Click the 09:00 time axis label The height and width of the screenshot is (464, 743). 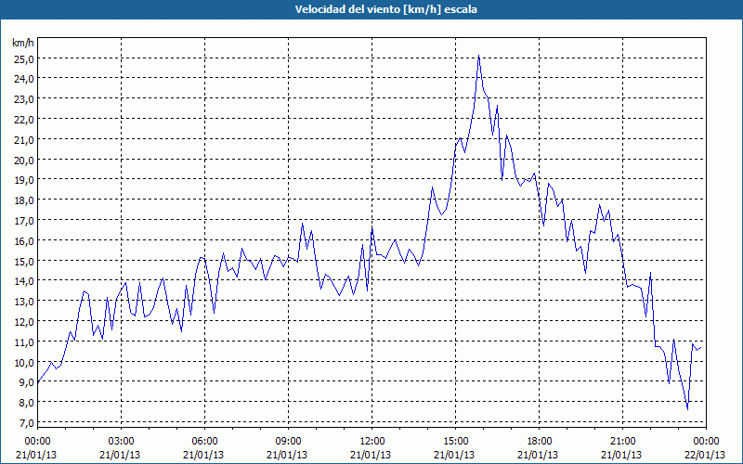pyautogui.click(x=288, y=442)
